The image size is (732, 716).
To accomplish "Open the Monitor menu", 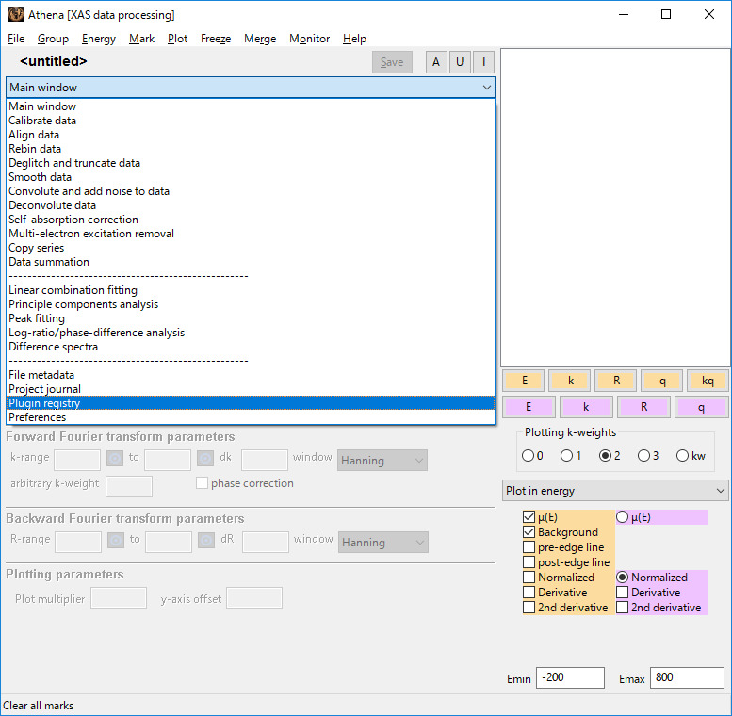I will [x=310, y=39].
